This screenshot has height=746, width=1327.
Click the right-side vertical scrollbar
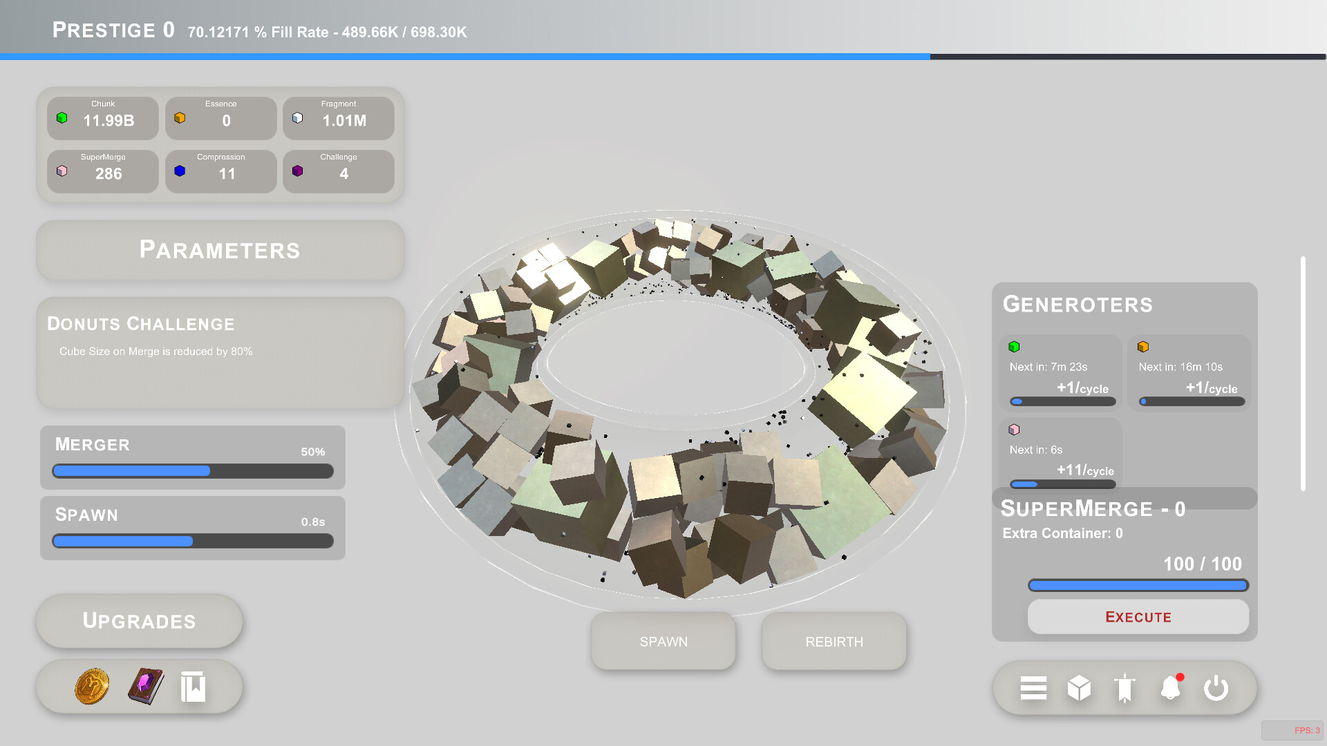pos(1303,373)
